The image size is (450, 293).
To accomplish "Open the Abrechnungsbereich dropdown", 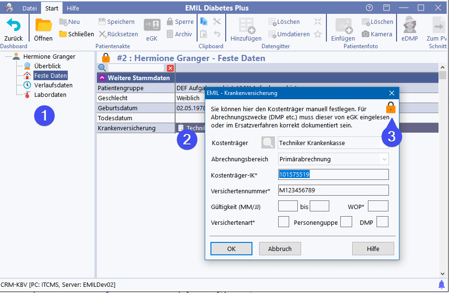I will [x=384, y=159].
